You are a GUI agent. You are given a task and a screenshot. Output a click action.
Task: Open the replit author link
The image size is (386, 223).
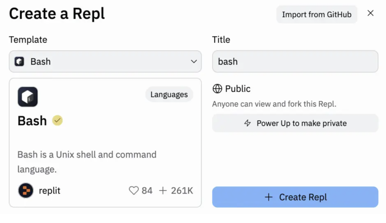pyautogui.click(x=49, y=191)
